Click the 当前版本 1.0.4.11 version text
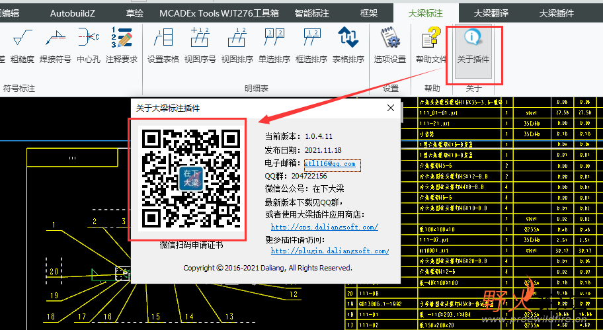 pyautogui.click(x=299, y=136)
